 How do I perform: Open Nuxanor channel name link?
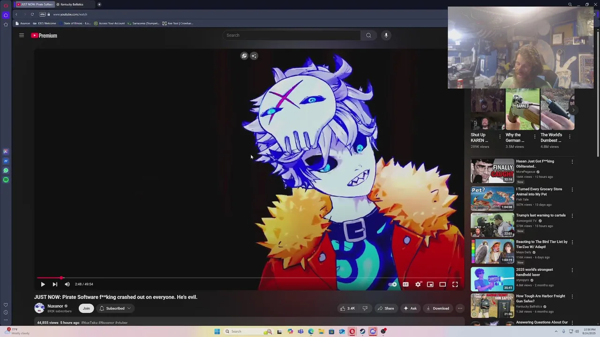point(55,306)
